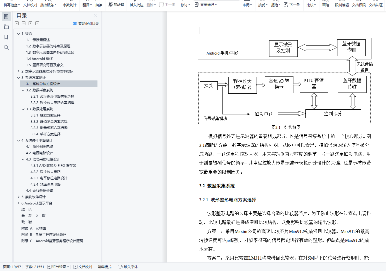The width and height of the screenshot is (386, 271).
Task: Go to '附录 A 实物图' in outline
Action: 34,228
